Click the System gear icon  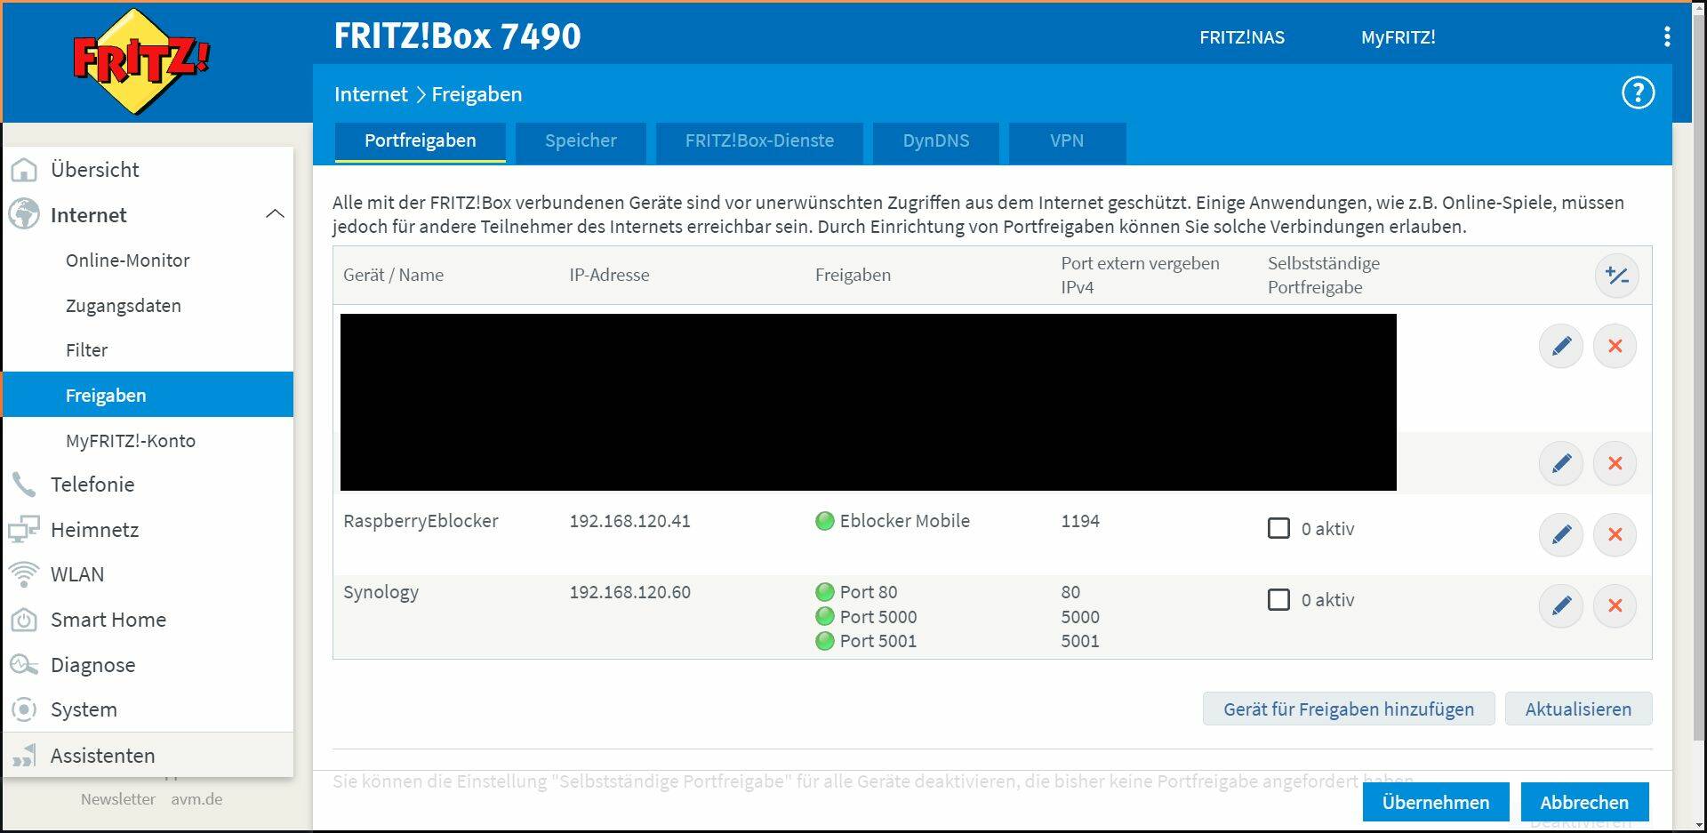click(24, 709)
